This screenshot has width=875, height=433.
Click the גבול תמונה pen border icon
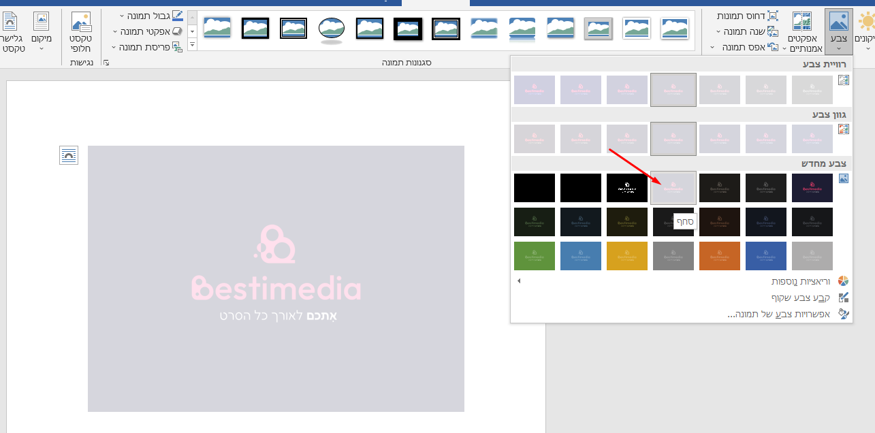click(178, 15)
